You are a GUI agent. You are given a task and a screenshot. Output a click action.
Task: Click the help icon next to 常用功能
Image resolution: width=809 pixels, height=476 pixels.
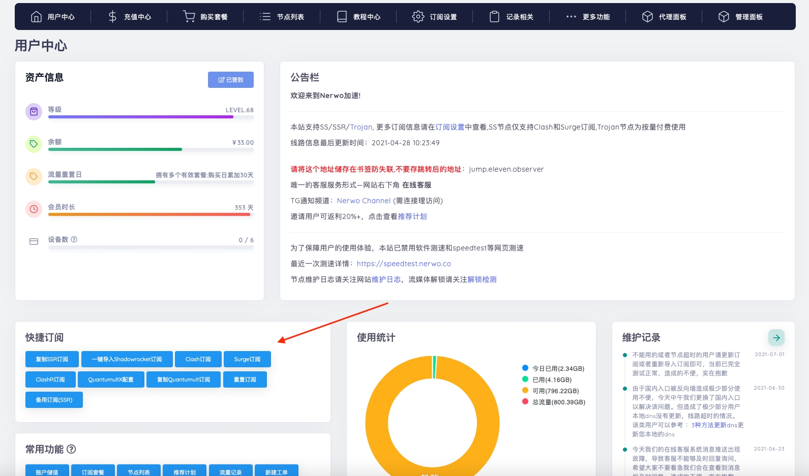pos(71,449)
